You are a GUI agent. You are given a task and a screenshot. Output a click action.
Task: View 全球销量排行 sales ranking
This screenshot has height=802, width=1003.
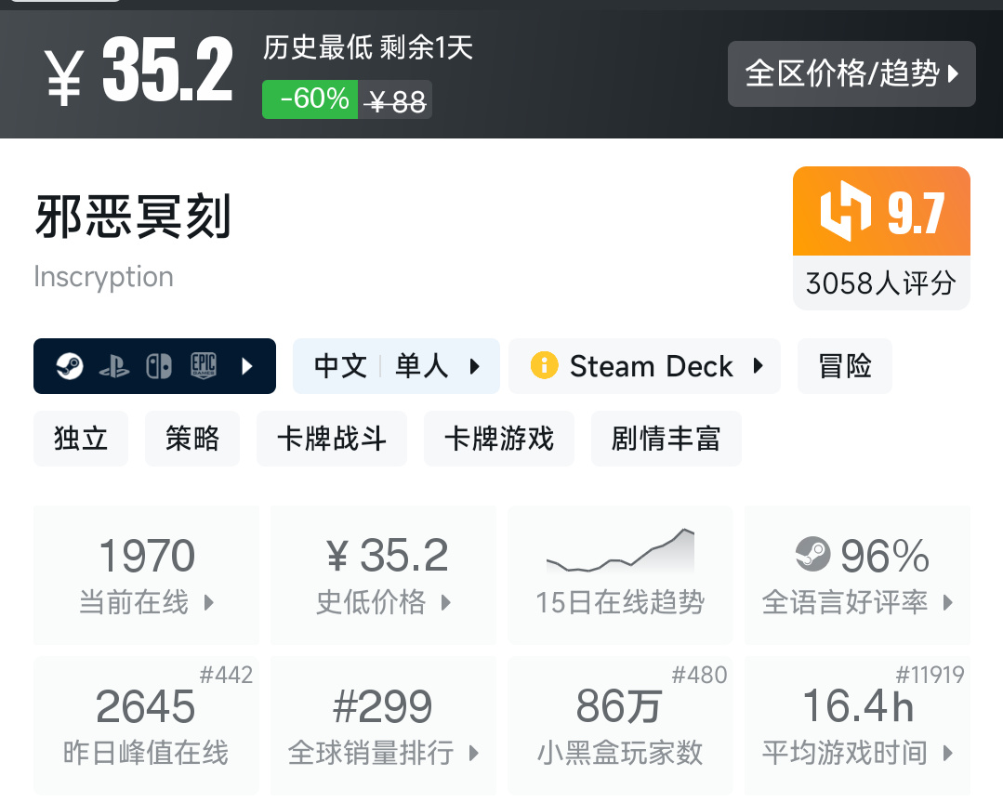tap(384, 726)
